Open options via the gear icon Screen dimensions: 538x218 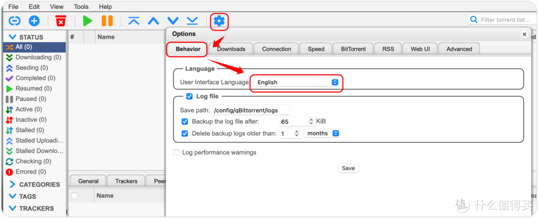(219, 21)
